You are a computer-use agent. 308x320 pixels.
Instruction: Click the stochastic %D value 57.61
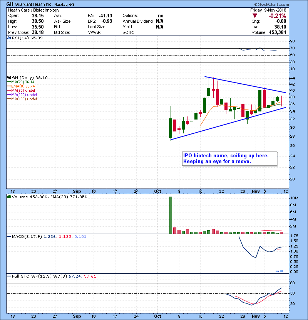(x=90, y=276)
